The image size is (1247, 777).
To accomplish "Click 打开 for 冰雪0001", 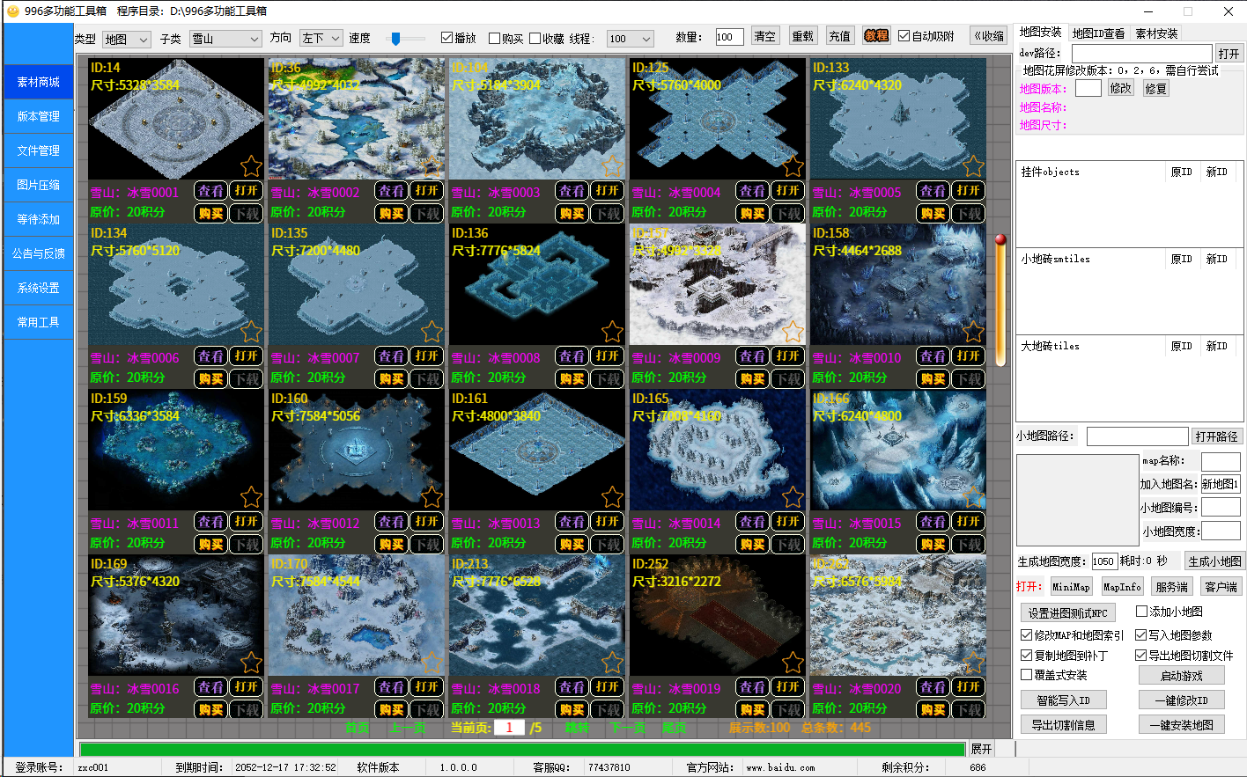I will tap(247, 190).
